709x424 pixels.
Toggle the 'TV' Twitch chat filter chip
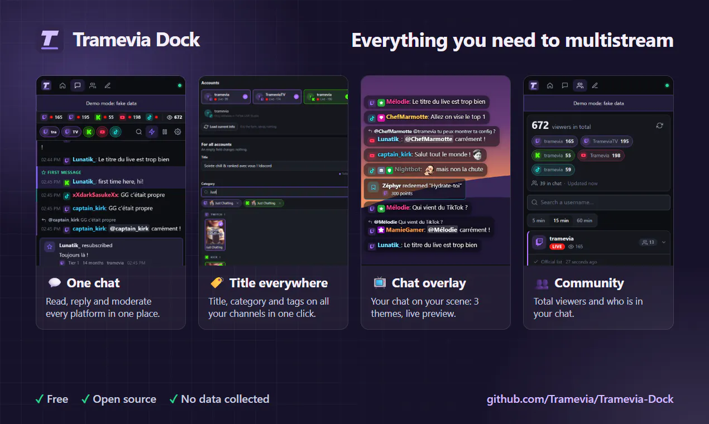[x=71, y=132]
